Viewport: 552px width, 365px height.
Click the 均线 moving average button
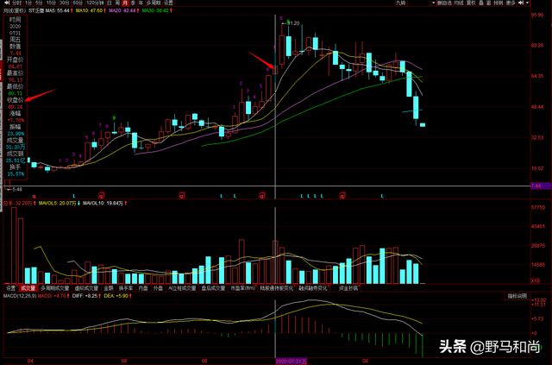point(459,3)
